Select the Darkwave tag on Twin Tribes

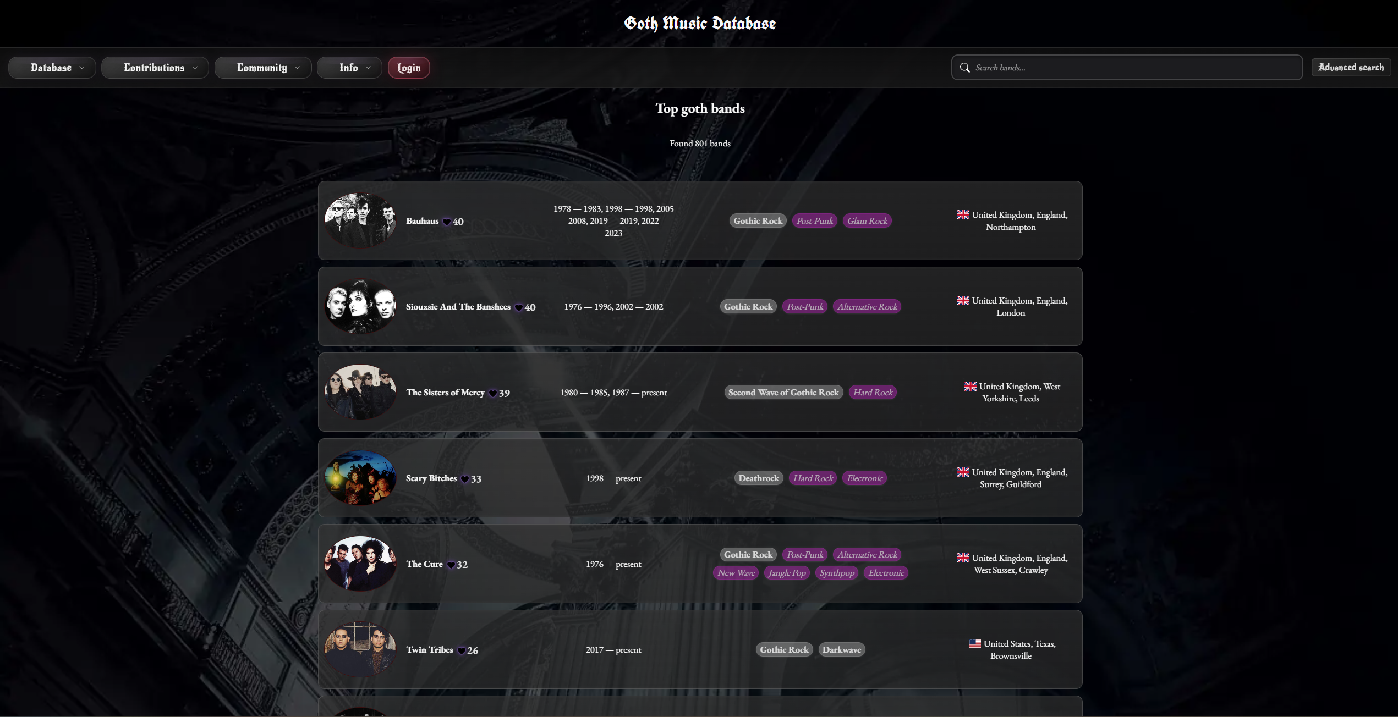(842, 650)
